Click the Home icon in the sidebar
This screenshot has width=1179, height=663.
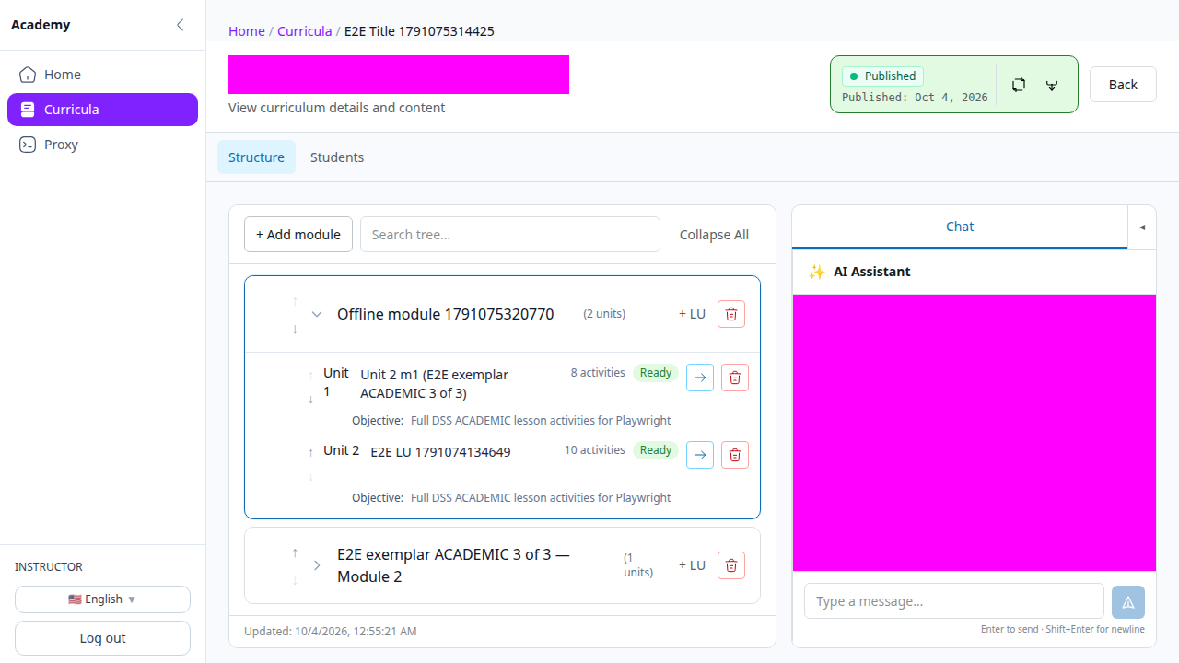click(x=28, y=75)
